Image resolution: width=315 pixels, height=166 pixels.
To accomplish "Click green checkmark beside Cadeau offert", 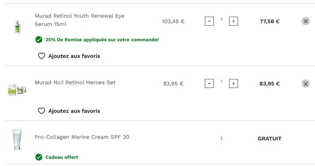I will point(39,157).
